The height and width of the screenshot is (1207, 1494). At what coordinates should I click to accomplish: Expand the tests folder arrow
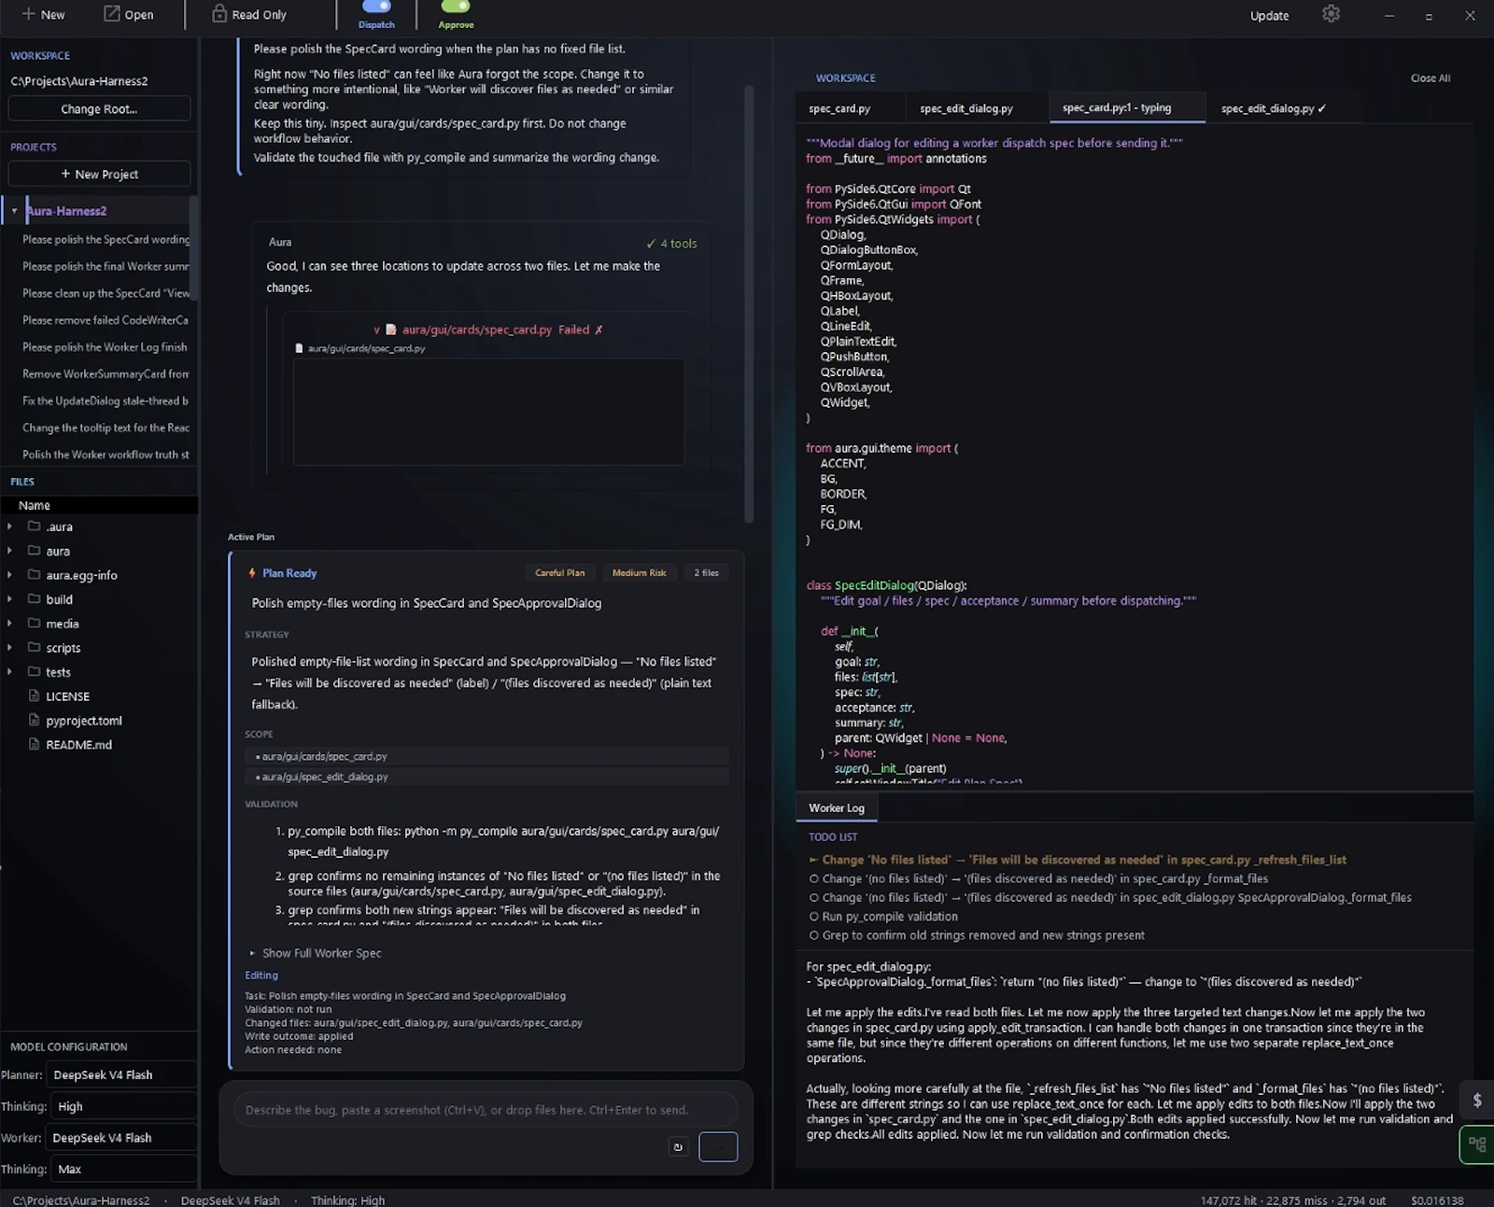9,672
